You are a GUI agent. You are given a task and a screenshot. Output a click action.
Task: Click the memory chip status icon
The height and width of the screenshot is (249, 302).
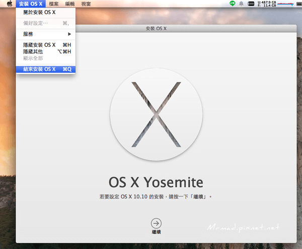click(251, 4)
